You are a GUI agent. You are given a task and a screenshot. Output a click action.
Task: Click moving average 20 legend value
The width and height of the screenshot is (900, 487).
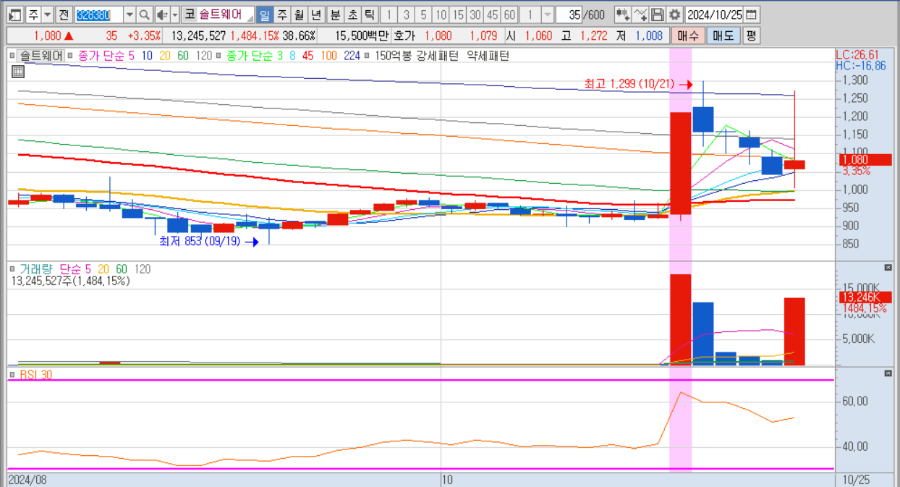[x=165, y=56]
